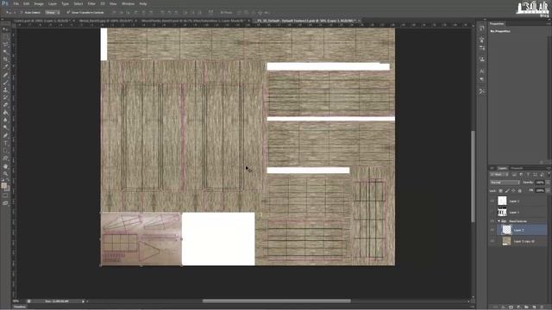Collapse the layer group disclosure triangle

click(499, 221)
